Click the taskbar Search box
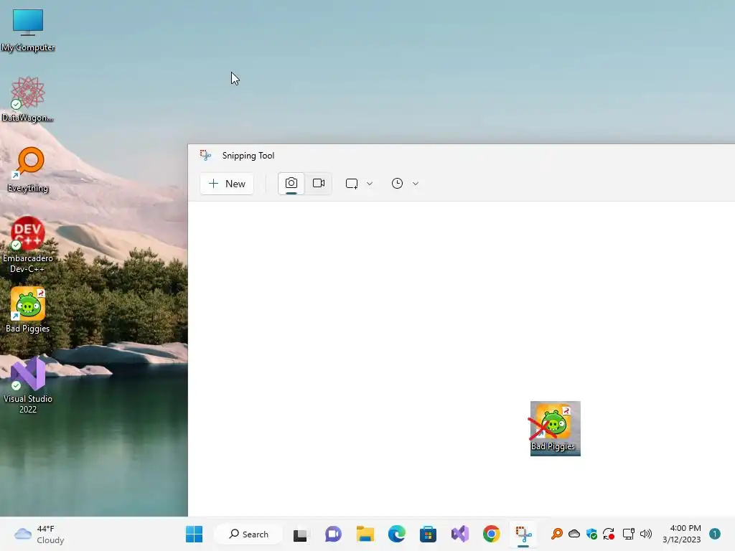This screenshot has width=735, height=551. click(248, 534)
